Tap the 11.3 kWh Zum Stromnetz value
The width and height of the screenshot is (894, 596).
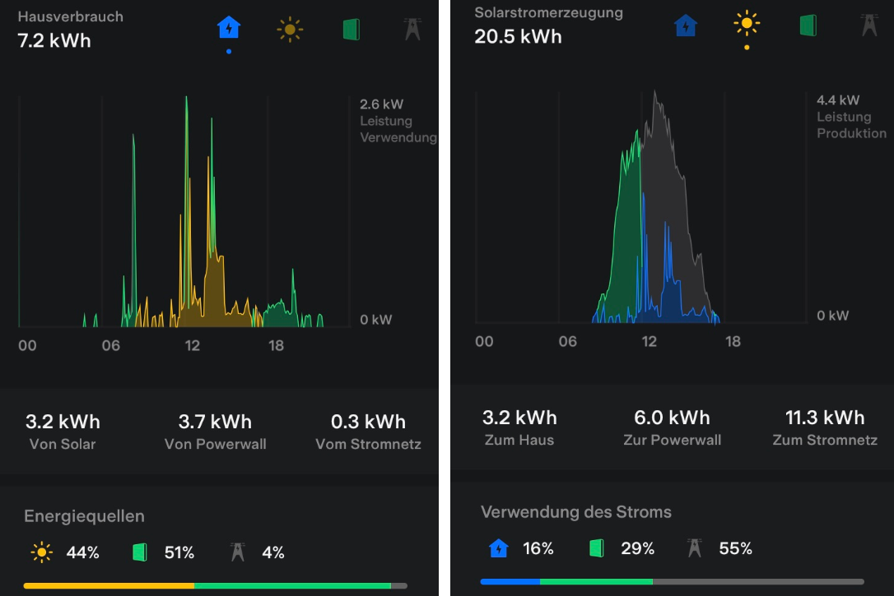pos(825,418)
